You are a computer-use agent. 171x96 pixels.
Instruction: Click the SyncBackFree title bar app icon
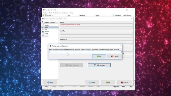[x=44, y=10]
